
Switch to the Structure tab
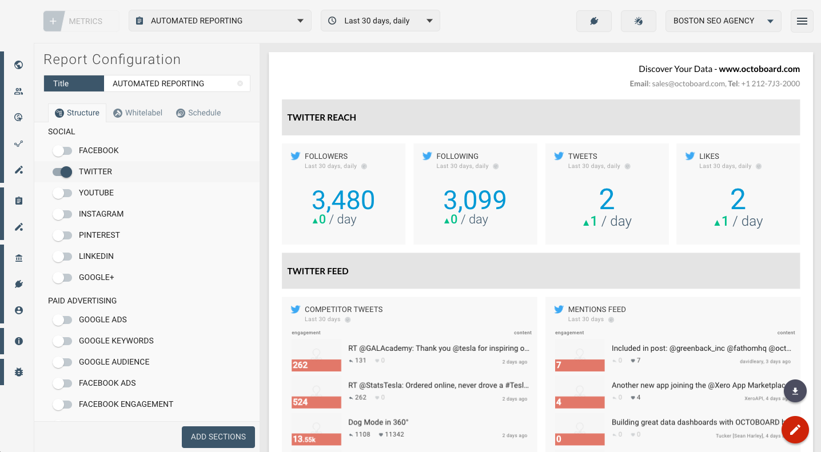tap(77, 113)
